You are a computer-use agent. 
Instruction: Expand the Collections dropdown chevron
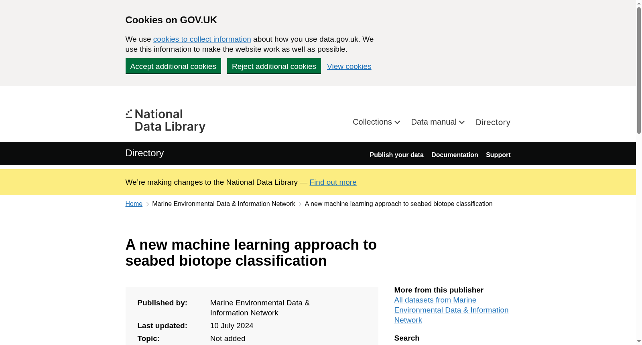coord(397,122)
